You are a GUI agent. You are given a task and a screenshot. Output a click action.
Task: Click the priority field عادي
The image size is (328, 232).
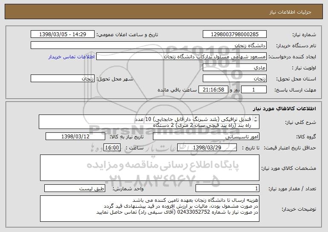pyautogui.click(x=234, y=68)
